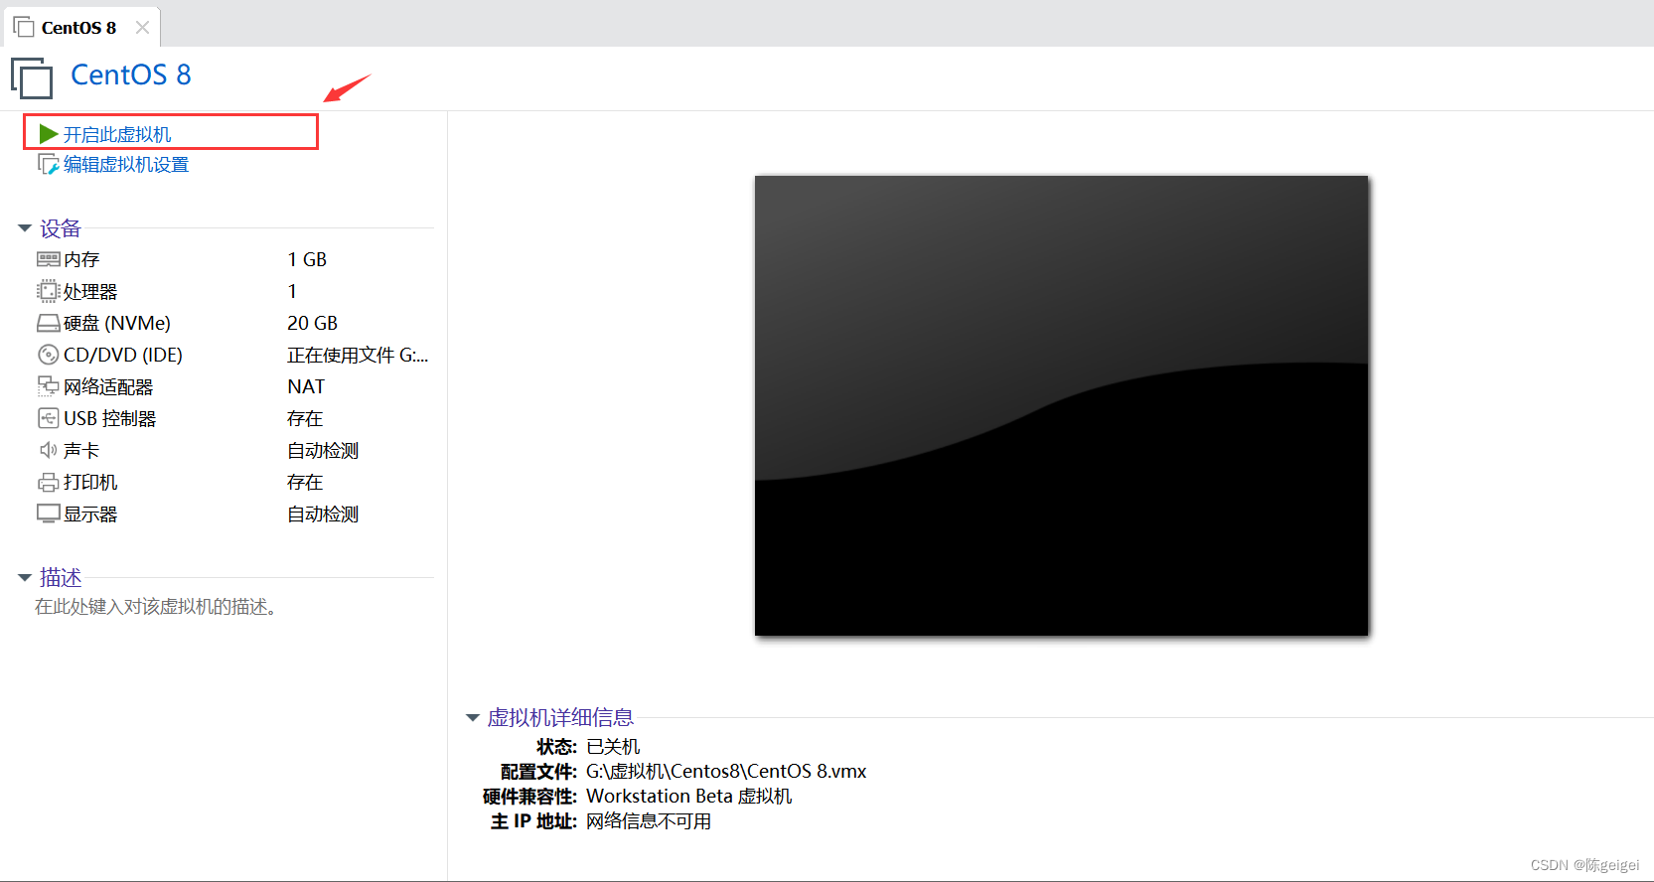
Task: Click the 设备 section heading text
Action: pyautogui.click(x=61, y=228)
